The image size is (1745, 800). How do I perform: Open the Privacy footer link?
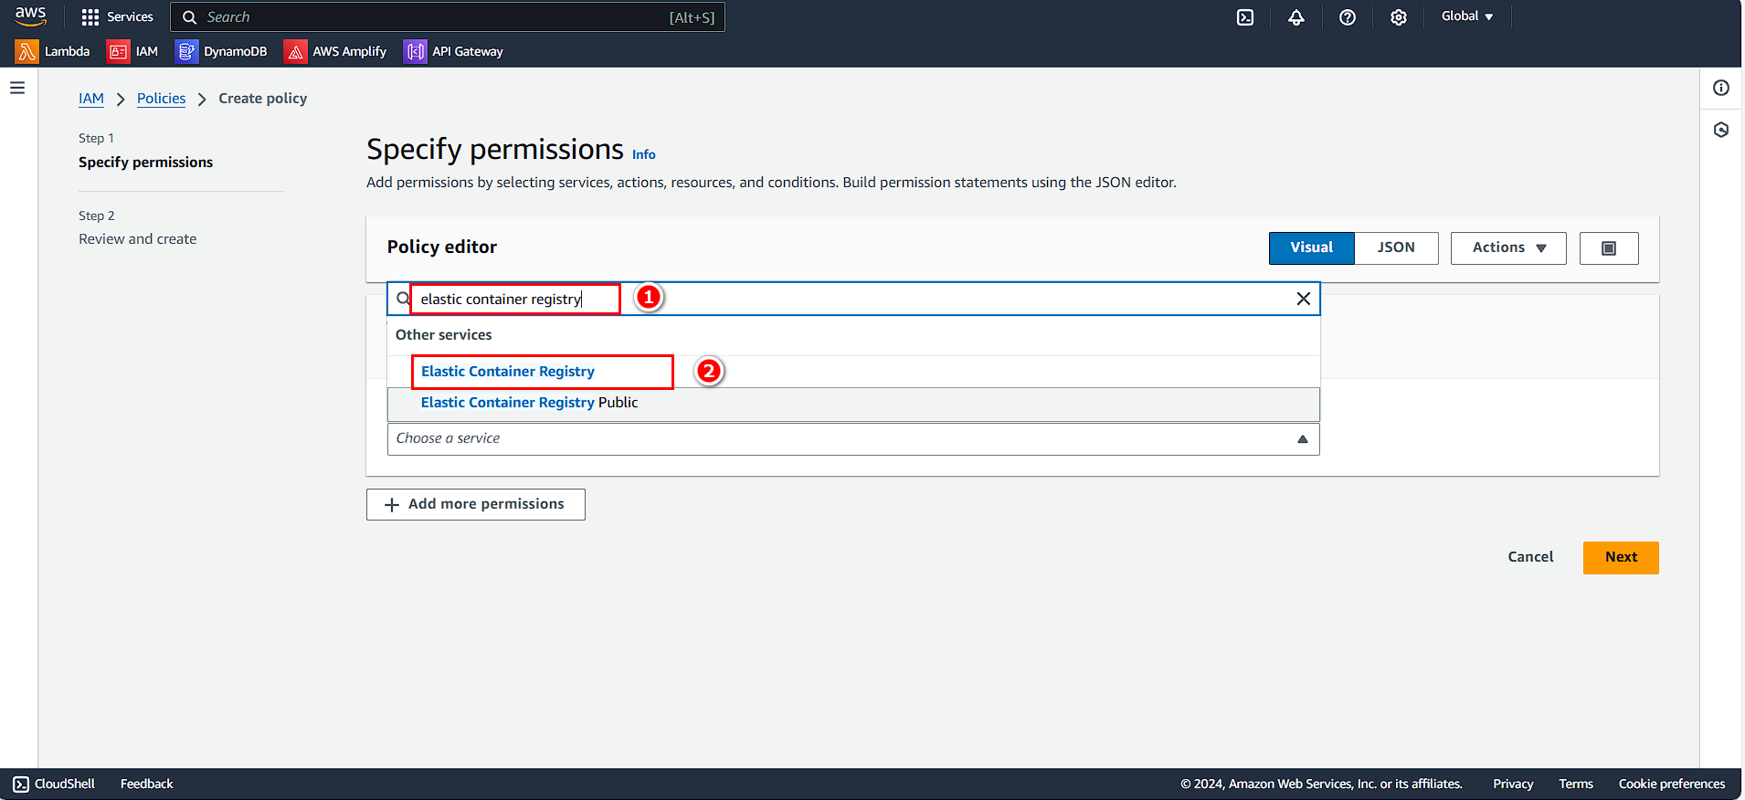(x=1513, y=784)
